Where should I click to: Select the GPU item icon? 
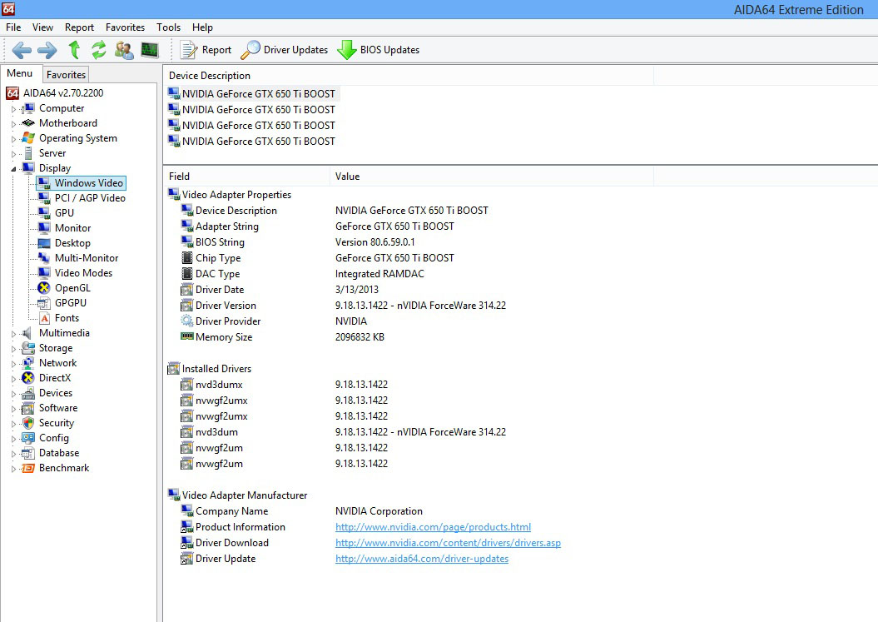tap(43, 213)
